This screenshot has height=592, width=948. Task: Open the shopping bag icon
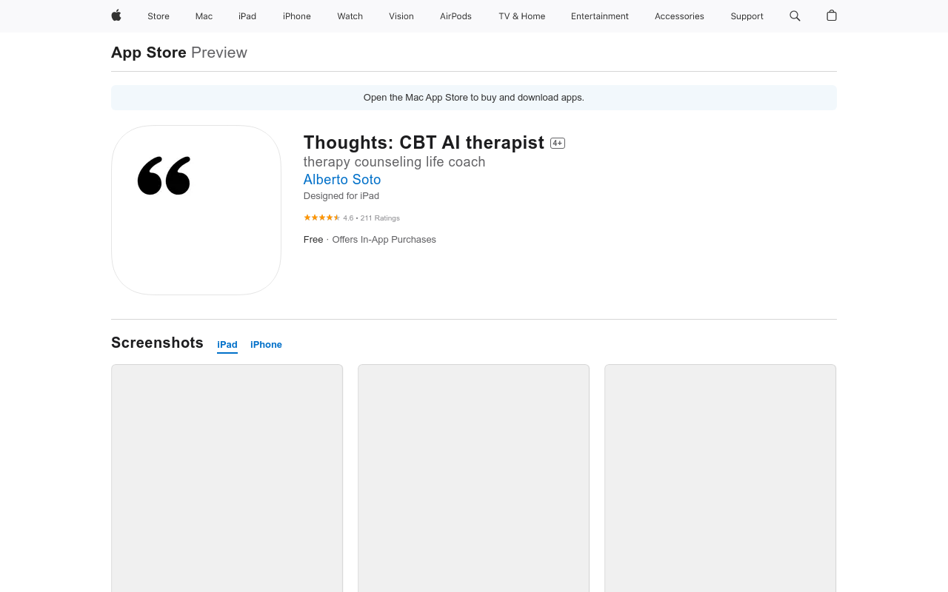coord(832,16)
